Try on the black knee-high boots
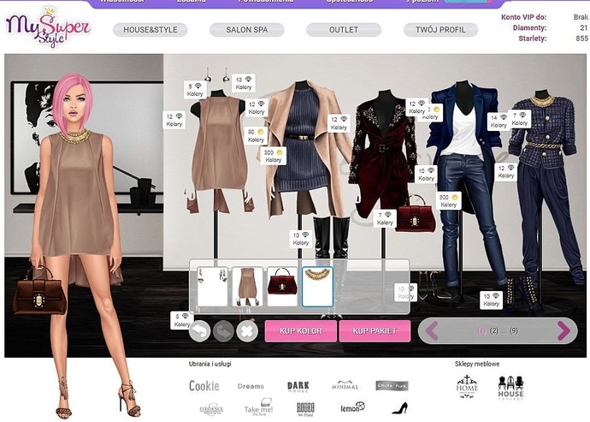The width and height of the screenshot is (590, 422). point(331,236)
